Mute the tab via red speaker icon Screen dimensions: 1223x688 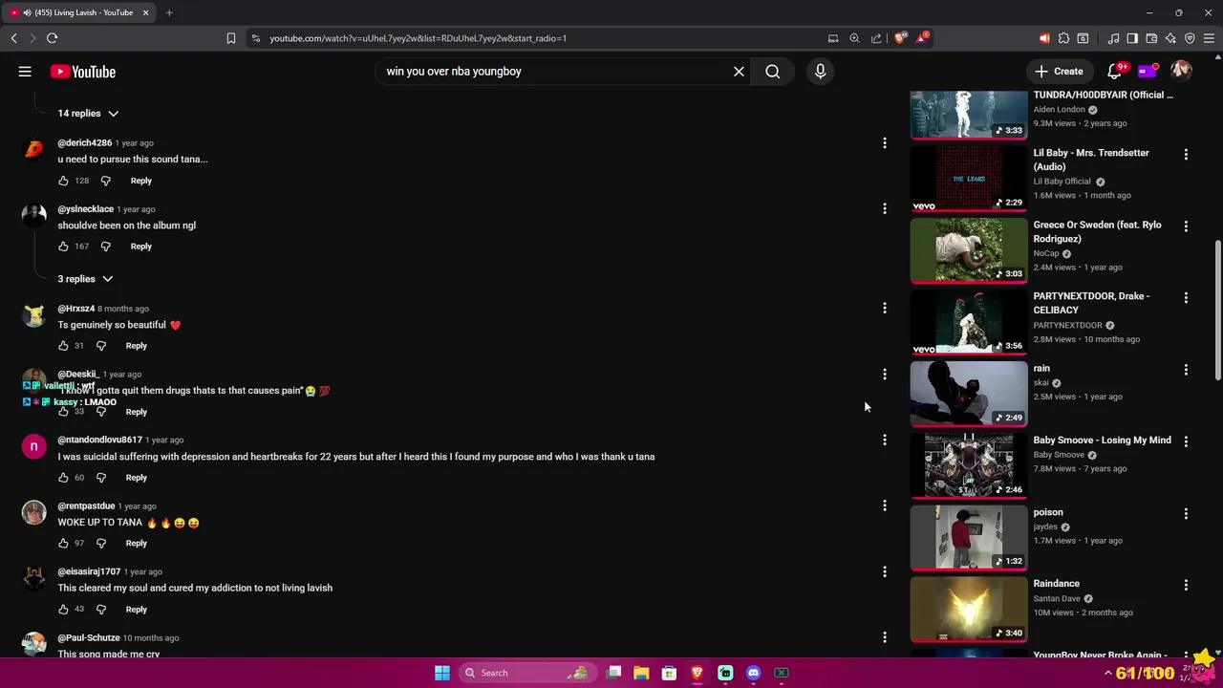[x=1044, y=38]
